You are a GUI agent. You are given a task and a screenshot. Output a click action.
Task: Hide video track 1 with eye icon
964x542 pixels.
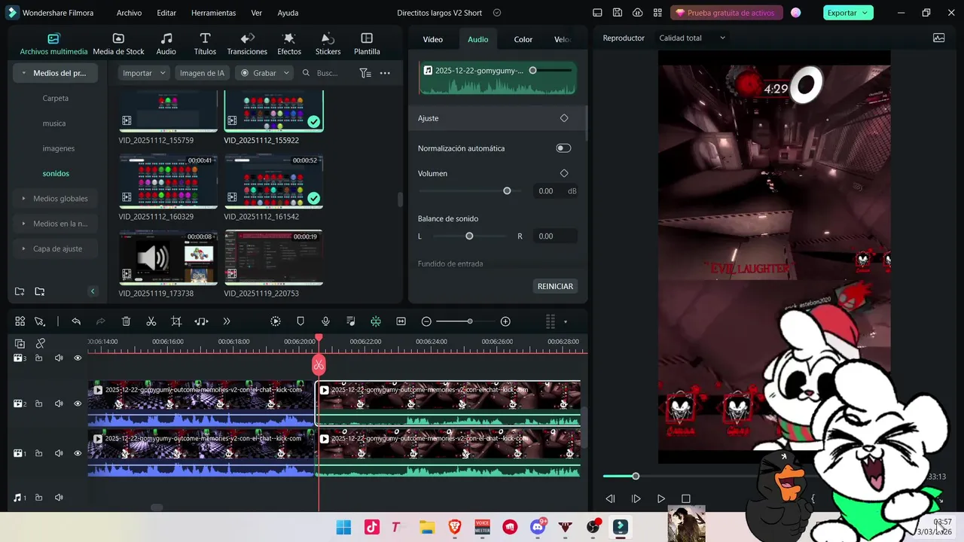point(78,453)
